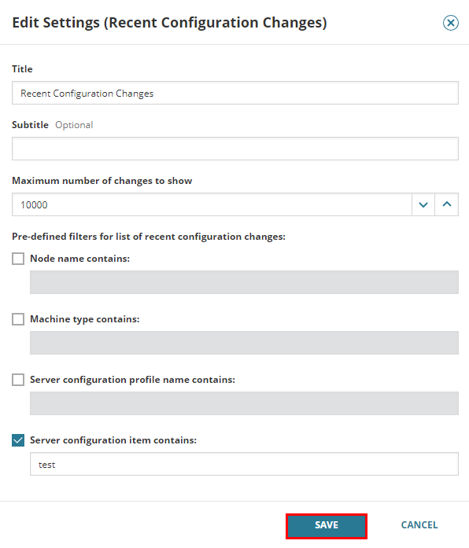Cancel editing settings
Viewport: 469px width, 548px height.
[x=419, y=525]
